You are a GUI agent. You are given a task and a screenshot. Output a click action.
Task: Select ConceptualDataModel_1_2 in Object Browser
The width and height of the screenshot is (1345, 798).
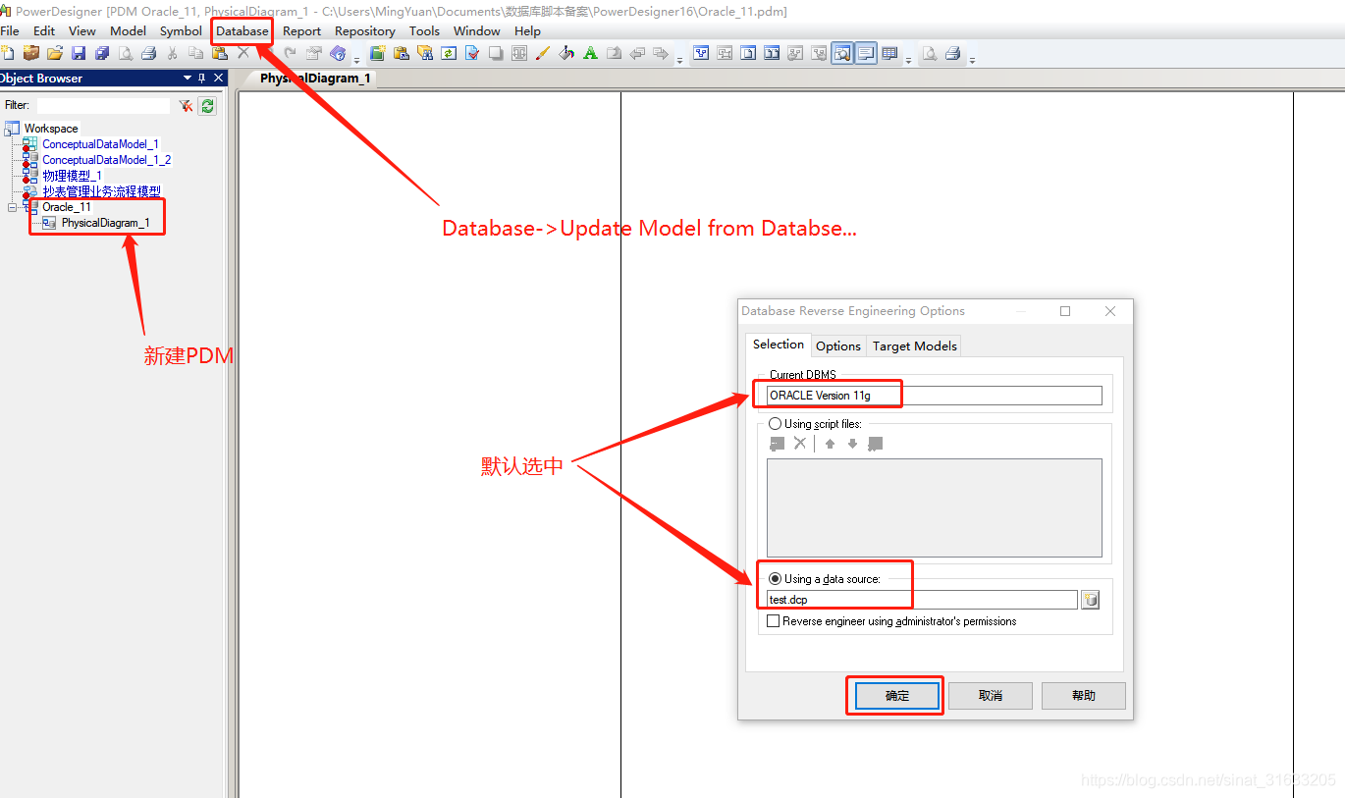[x=107, y=160]
